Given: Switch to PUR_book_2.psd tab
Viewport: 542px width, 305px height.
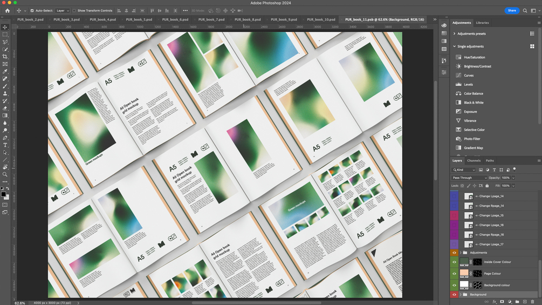Looking at the screenshot, I should point(30,20).
